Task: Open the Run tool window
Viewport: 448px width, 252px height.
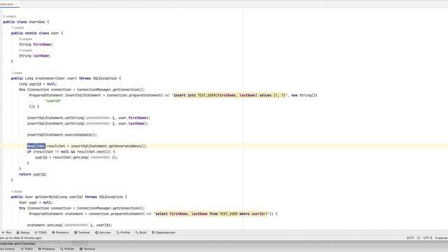Action: [x=6, y=232]
